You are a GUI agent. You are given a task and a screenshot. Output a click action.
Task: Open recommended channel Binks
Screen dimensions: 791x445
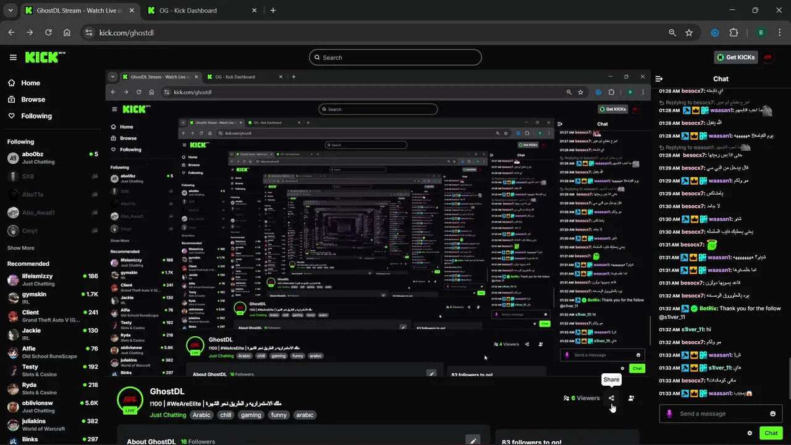52,439
